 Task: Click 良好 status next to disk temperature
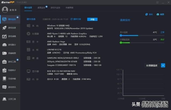pyautogui.click(x=162, y=39)
